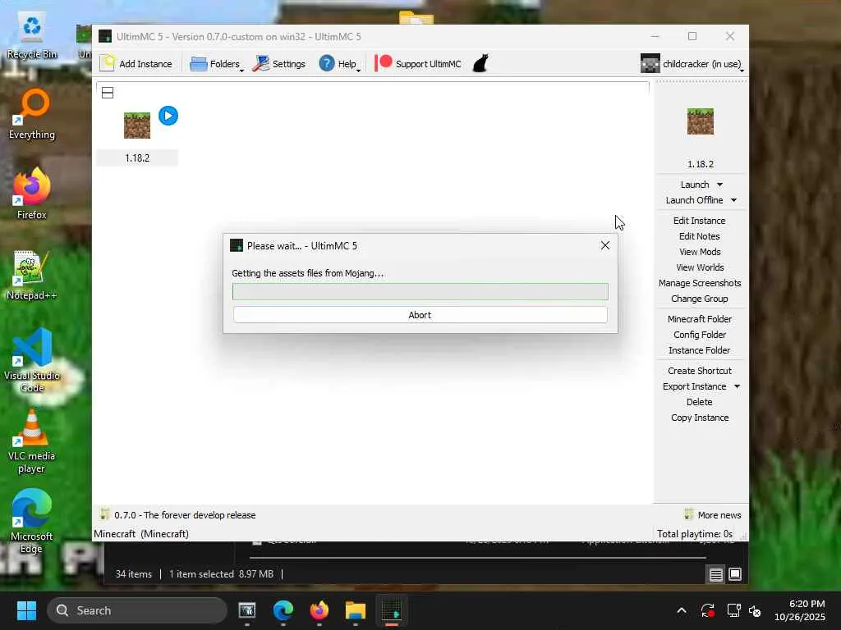841x630 pixels.
Task: Click the Support UltimMC Patreon button
Action: 418,64
